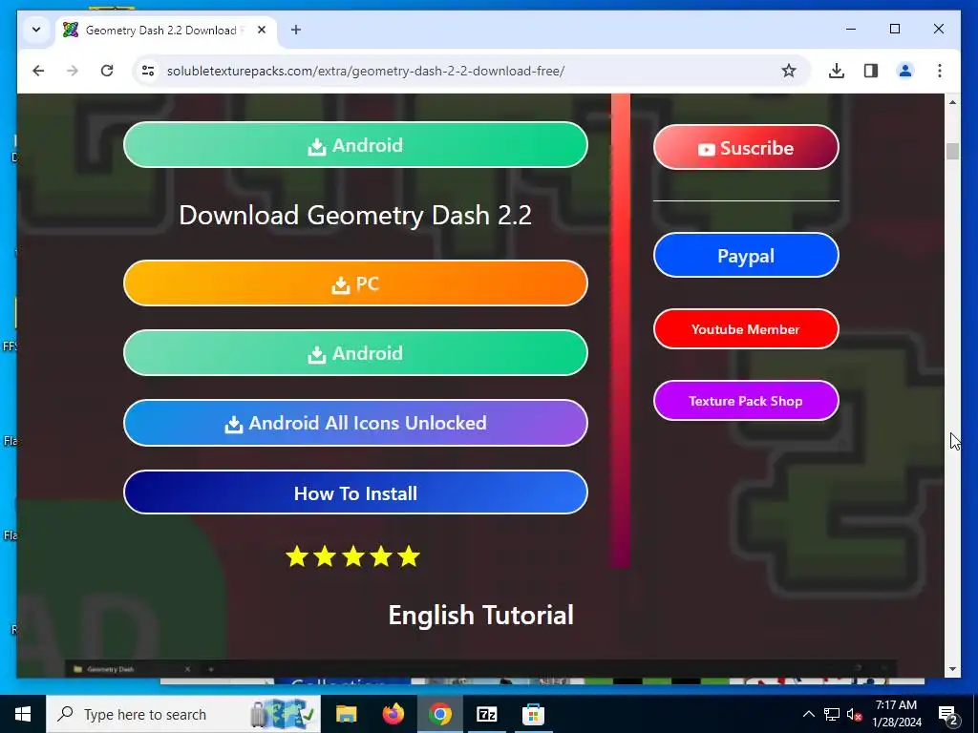Screen dimensions: 978x733
Task: Go back to the previous page
Action: (x=38, y=71)
